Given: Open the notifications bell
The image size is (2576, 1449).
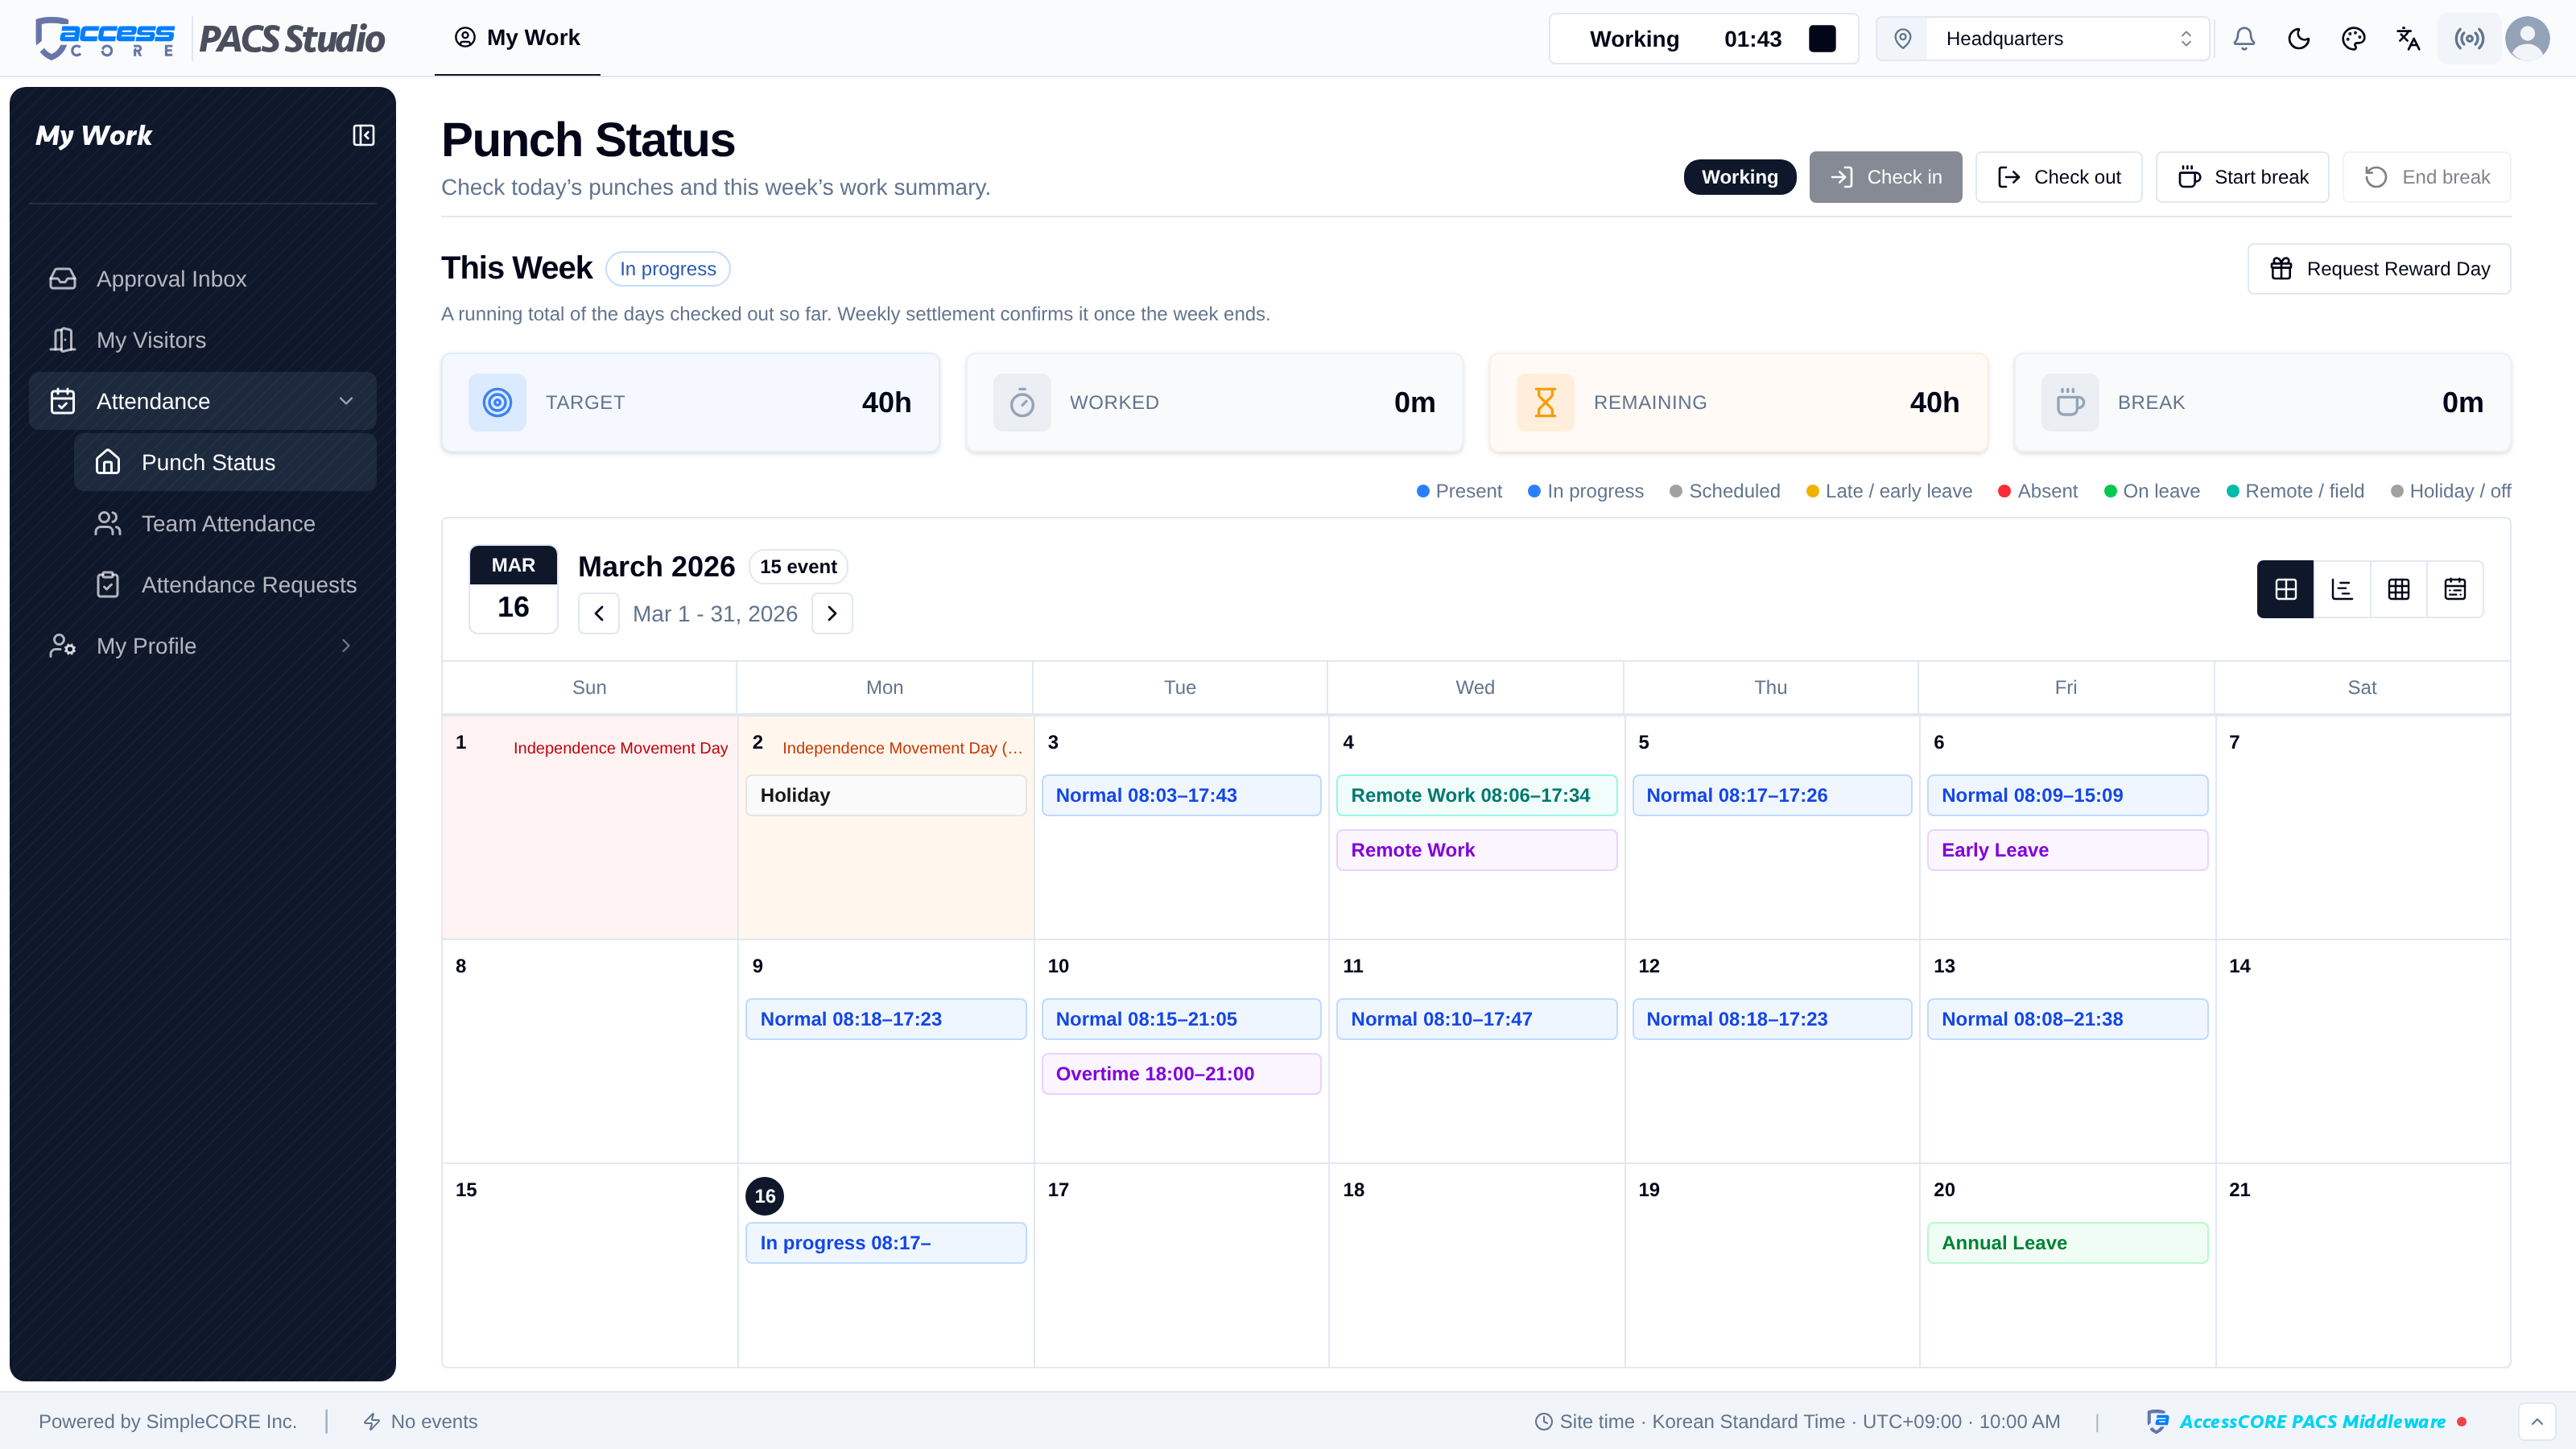Looking at the screenshot, I should tap(2244, 39).
